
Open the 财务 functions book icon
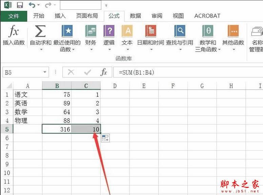click(91, 31)
